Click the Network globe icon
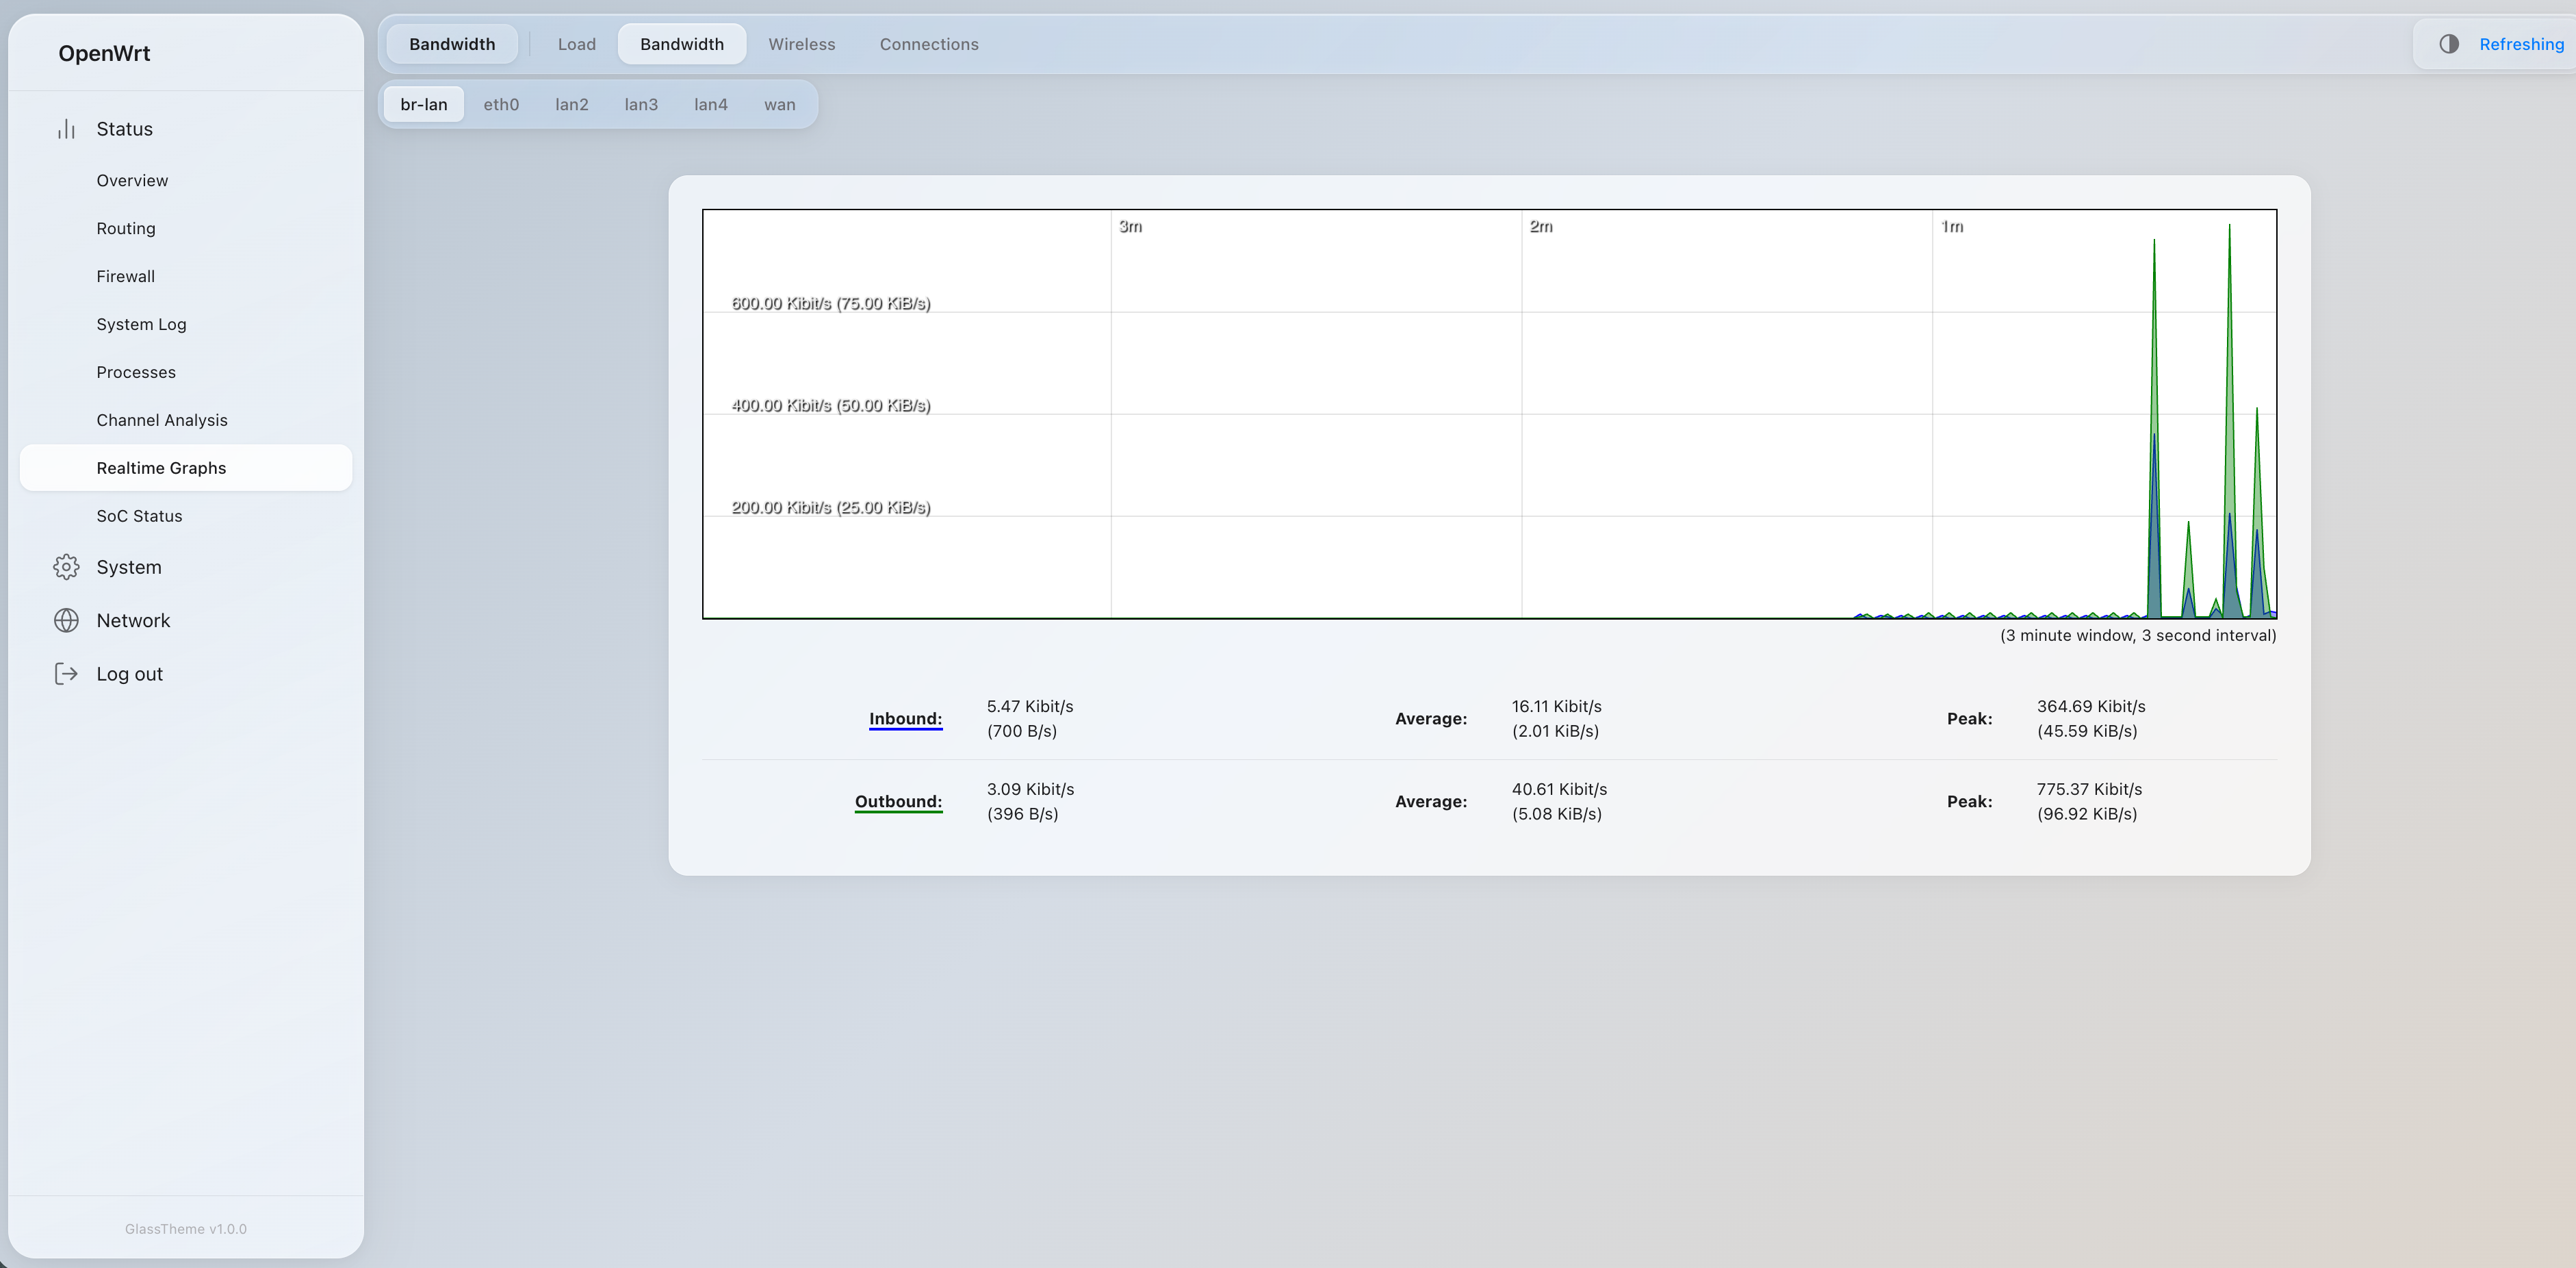The width and height of the screenshot is (2576, 1268). 66,620
